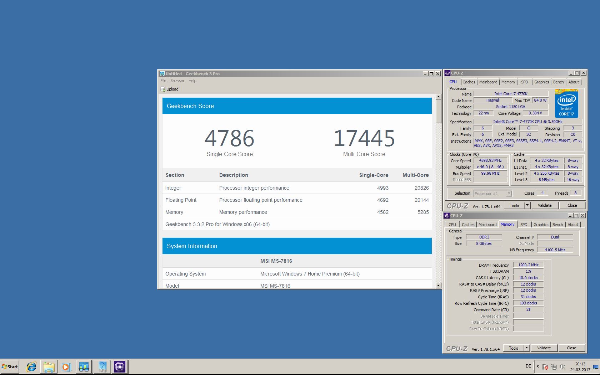Screen dimensions: 600x375
Task: Open Windows Explorer folder icon in taskbar
Action: tap(49, 367)
